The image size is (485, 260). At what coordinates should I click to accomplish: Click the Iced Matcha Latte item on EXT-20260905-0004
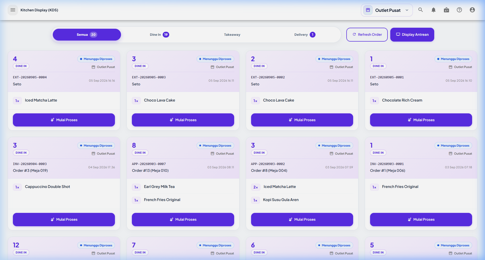click(x=41, y=100)
